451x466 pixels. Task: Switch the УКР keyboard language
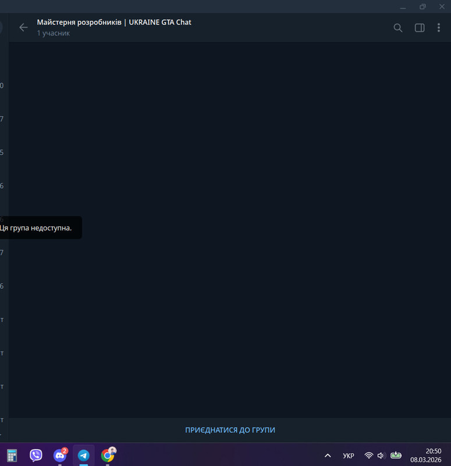(x=349, y=456)
